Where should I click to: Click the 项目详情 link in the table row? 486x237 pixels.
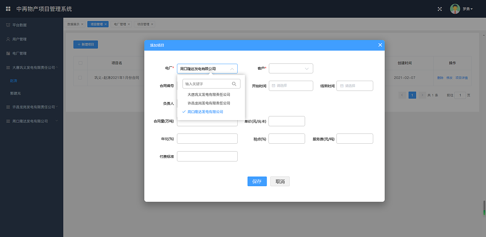461,78
